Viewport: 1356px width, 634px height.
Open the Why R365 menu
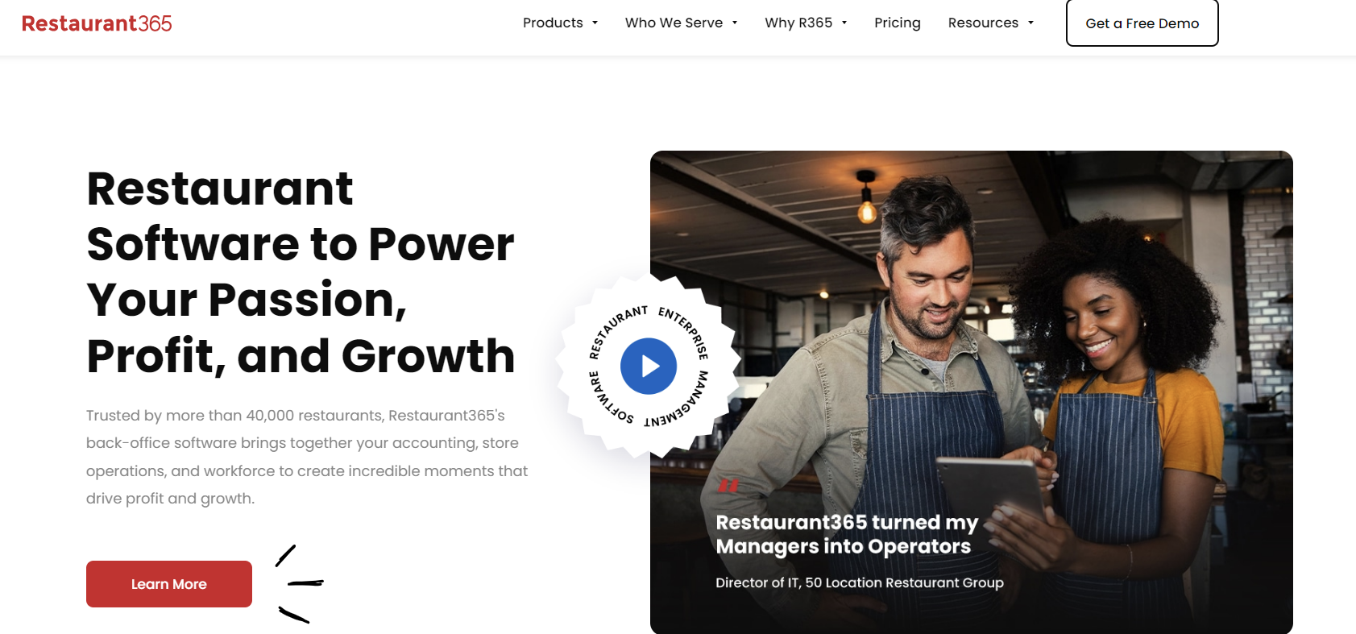tap(798, 23)
